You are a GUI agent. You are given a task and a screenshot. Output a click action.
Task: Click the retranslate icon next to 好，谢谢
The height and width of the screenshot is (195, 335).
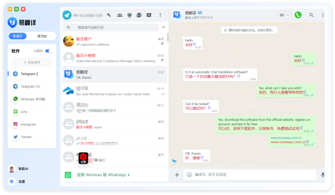(202, 157)
